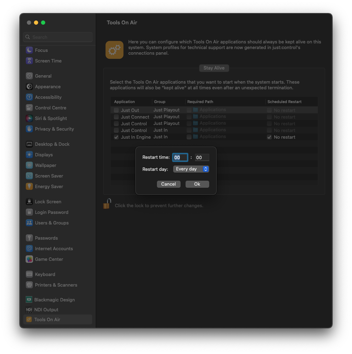Toggle Scheduled Restart checkbox for Just Connect
Screen dimensions: 352x354
[x=269, y=117]
